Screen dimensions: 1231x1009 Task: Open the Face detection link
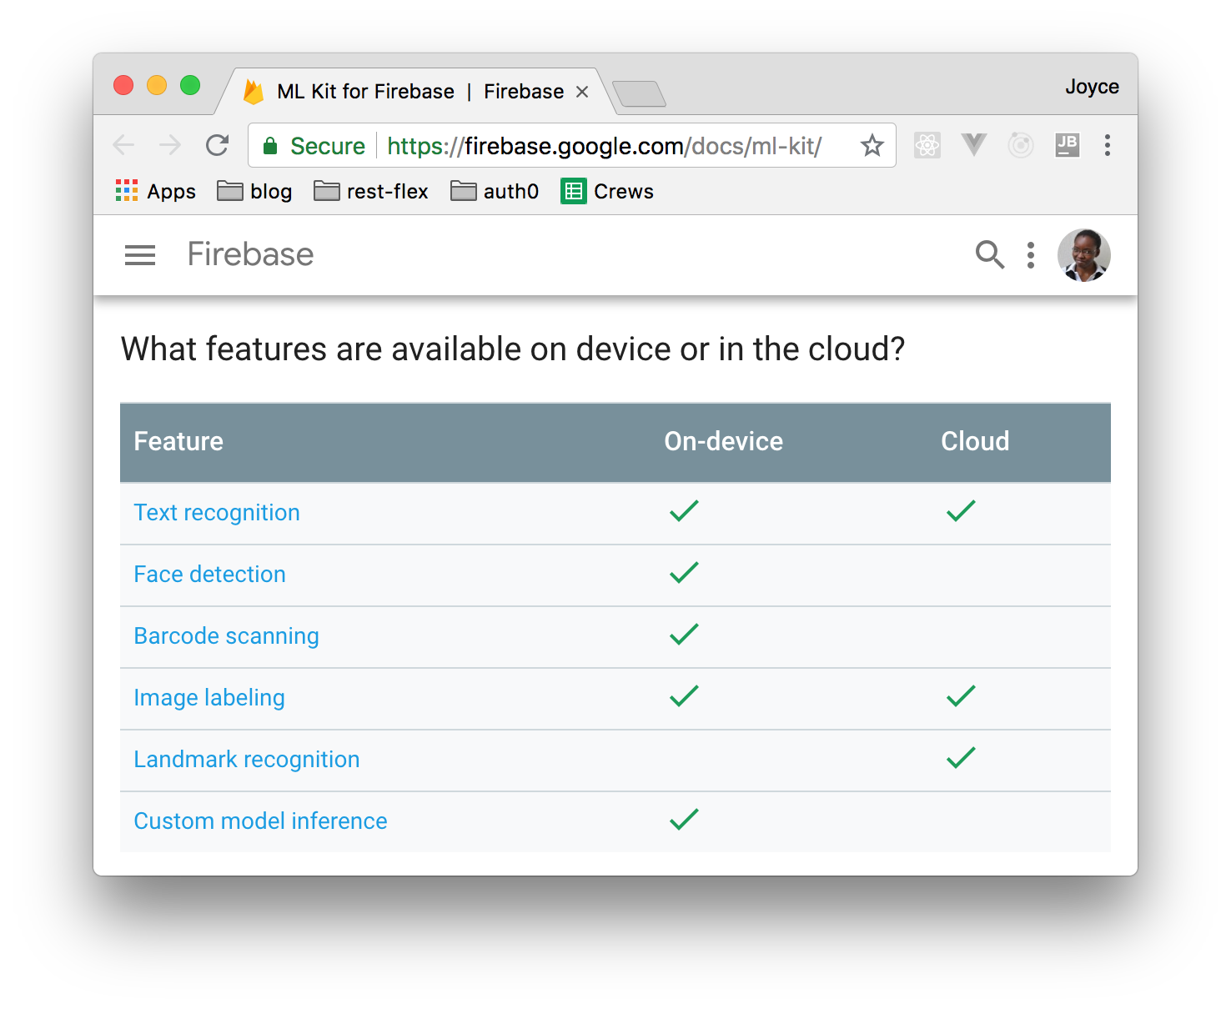(x=209, y=574)
